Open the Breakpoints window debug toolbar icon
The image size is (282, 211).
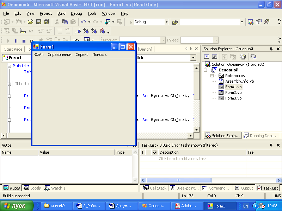[x=87, y=40]
